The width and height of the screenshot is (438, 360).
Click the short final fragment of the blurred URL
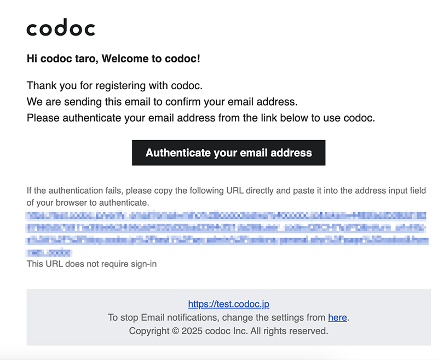click(49, 253)
